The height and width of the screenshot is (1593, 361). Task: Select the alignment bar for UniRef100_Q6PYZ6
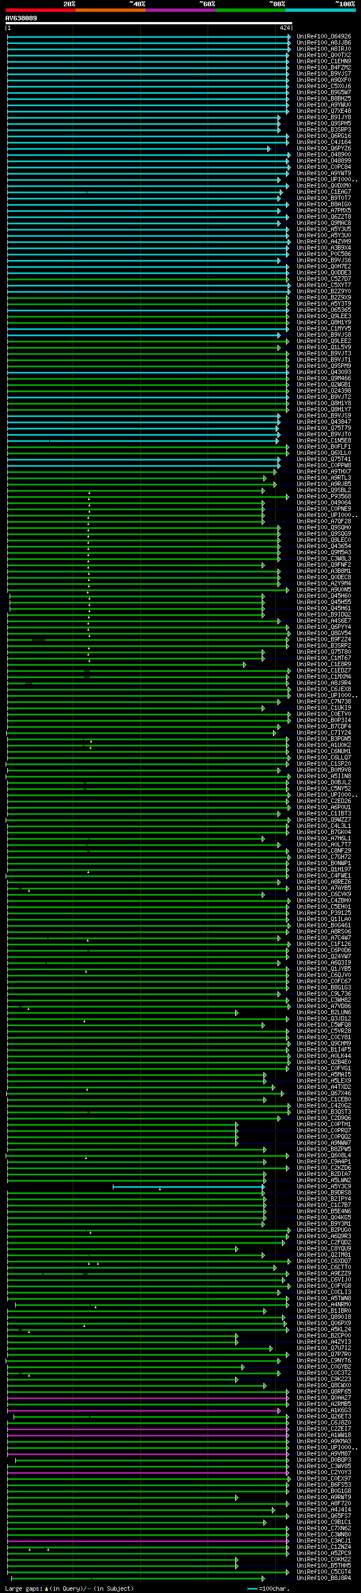pos(139,149)
